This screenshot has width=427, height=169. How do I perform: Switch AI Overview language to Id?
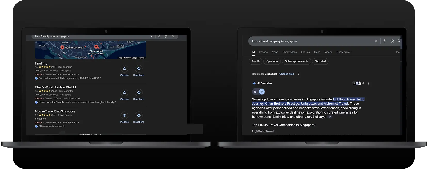click(255, 92)
